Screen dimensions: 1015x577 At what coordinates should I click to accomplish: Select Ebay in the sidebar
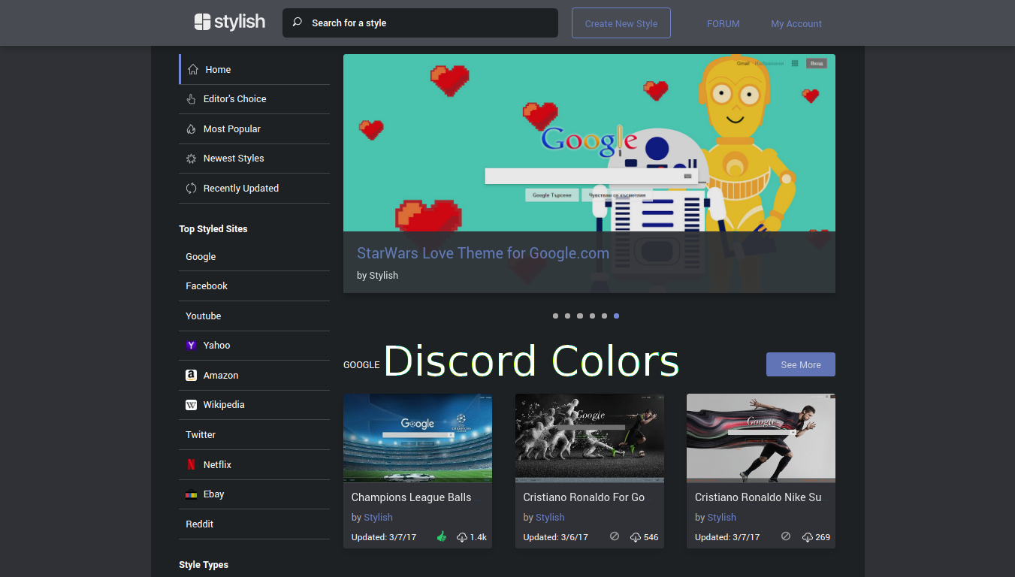pos(254,494)
